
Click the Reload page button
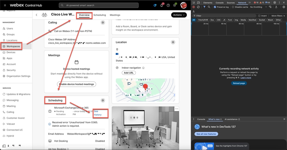(239, 83)
